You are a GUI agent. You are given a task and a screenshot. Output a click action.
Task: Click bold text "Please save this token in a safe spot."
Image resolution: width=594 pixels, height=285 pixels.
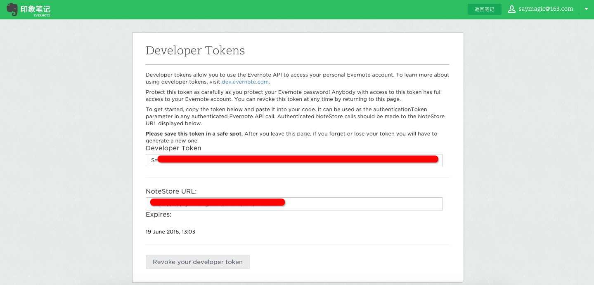click(x=194, y=134)
